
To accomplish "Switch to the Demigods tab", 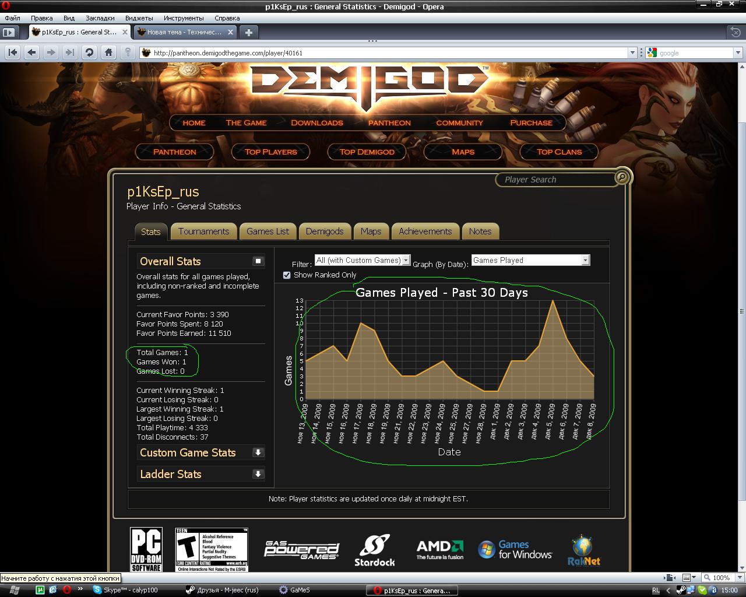I will [325, 231].
